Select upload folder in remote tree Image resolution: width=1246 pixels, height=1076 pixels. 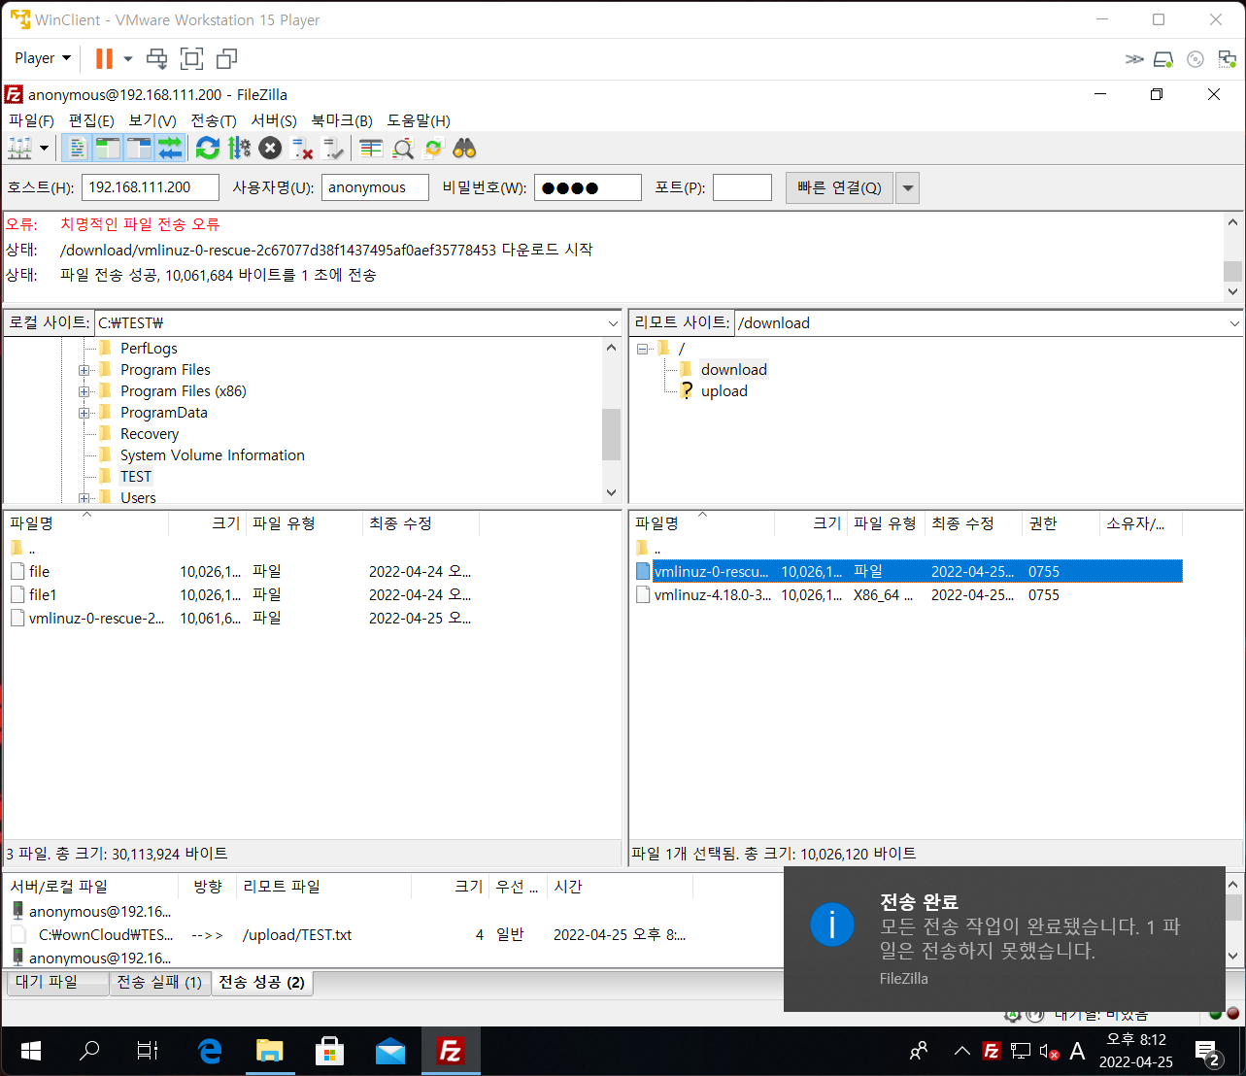click(x=724, y=391)
